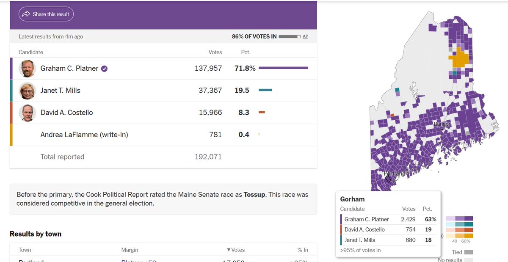This screenshot has height=262, width=508.
Task: Click Graham C. Platner's portrait photo
Action: [28, 69]
